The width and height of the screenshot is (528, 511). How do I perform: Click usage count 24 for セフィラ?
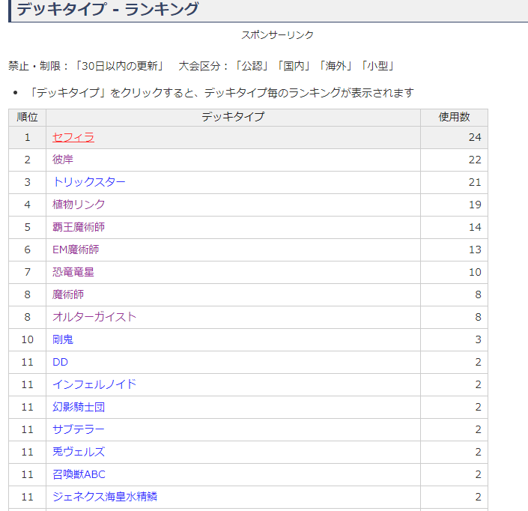(475, 137)
